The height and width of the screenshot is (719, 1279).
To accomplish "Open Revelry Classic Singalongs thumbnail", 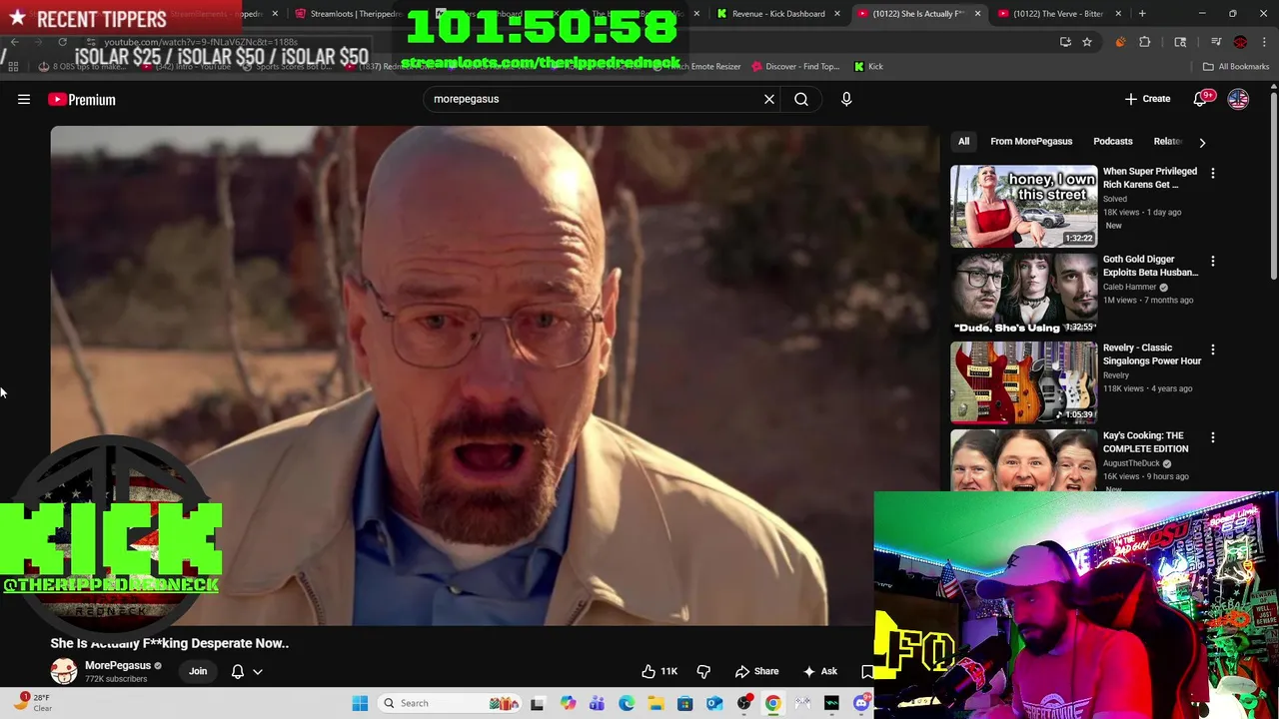I will (1023, 381).
